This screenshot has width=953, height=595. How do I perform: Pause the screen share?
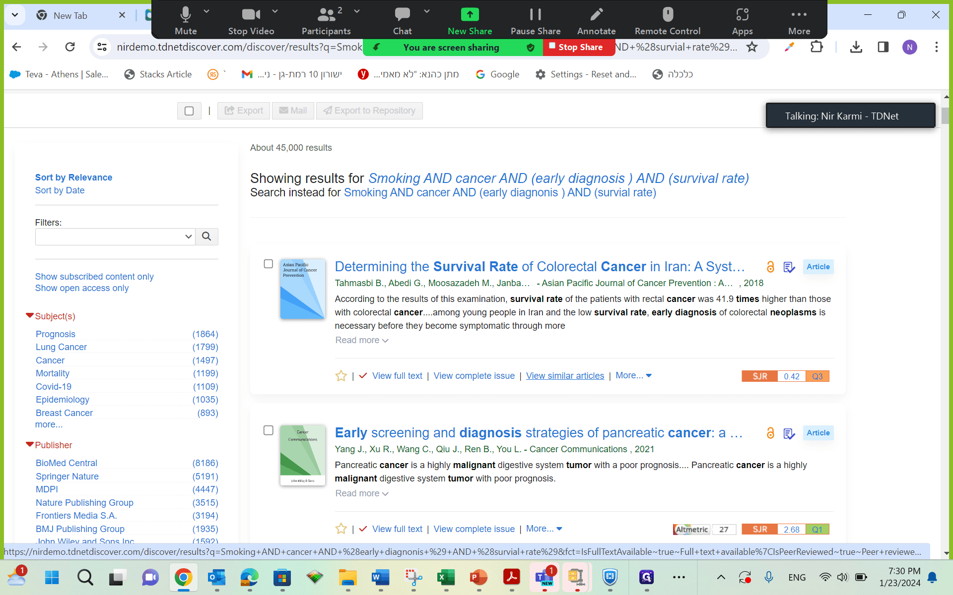(536, 21)
